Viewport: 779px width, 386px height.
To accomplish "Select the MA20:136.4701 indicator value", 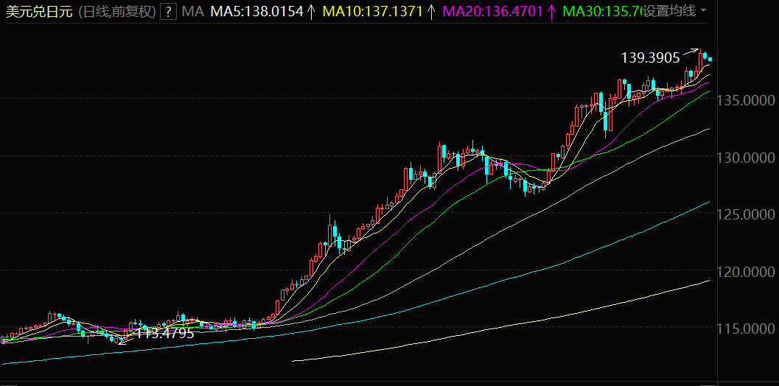I will pyautogui.click(x=492, y=11).
